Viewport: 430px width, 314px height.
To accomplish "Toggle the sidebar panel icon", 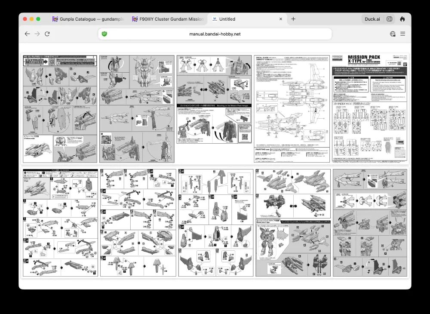I will [x=389, y=19].
